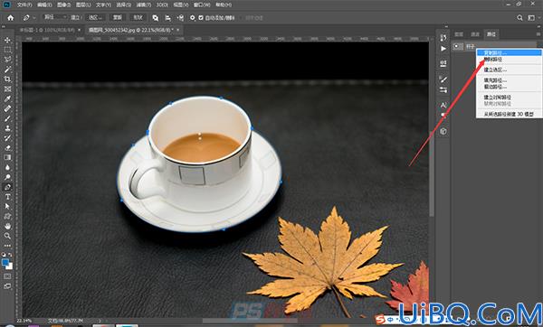Choose Duplicate Path in context menu
Image resolution: width=543 pixels, height=327 pixels.
(509, 52)
